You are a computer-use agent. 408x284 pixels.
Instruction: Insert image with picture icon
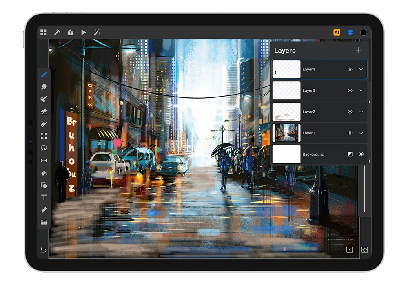[x=44, y=222]
